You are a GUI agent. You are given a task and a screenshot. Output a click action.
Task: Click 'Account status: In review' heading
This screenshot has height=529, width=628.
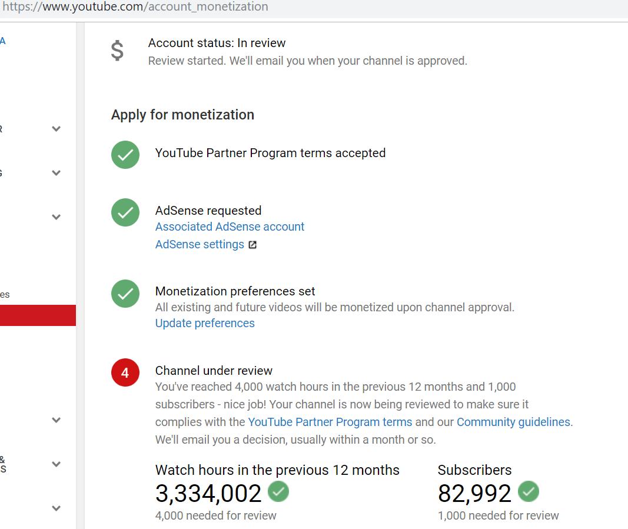coord(217,43)
